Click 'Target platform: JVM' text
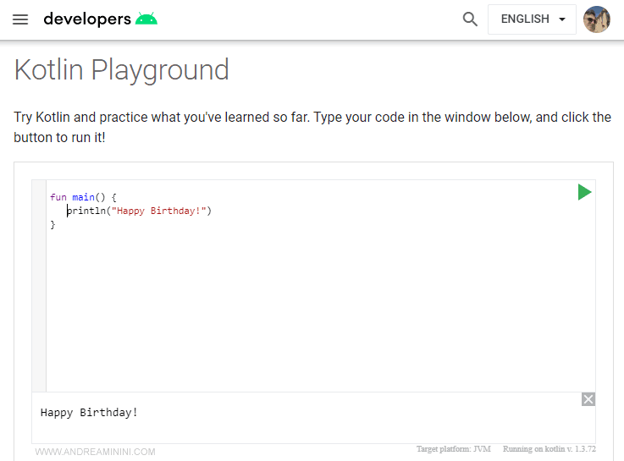Image resolution: width=624 pixels, height=461 pixels. [x=454, y=449]
